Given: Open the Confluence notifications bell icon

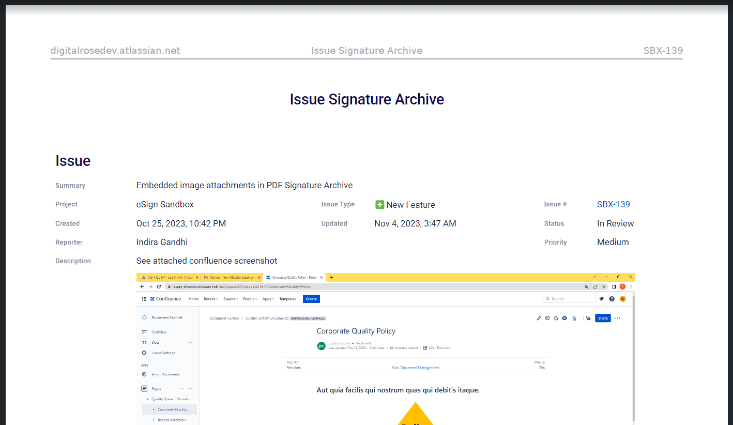Looking at the screenshot, I should (x=601, y=299).
